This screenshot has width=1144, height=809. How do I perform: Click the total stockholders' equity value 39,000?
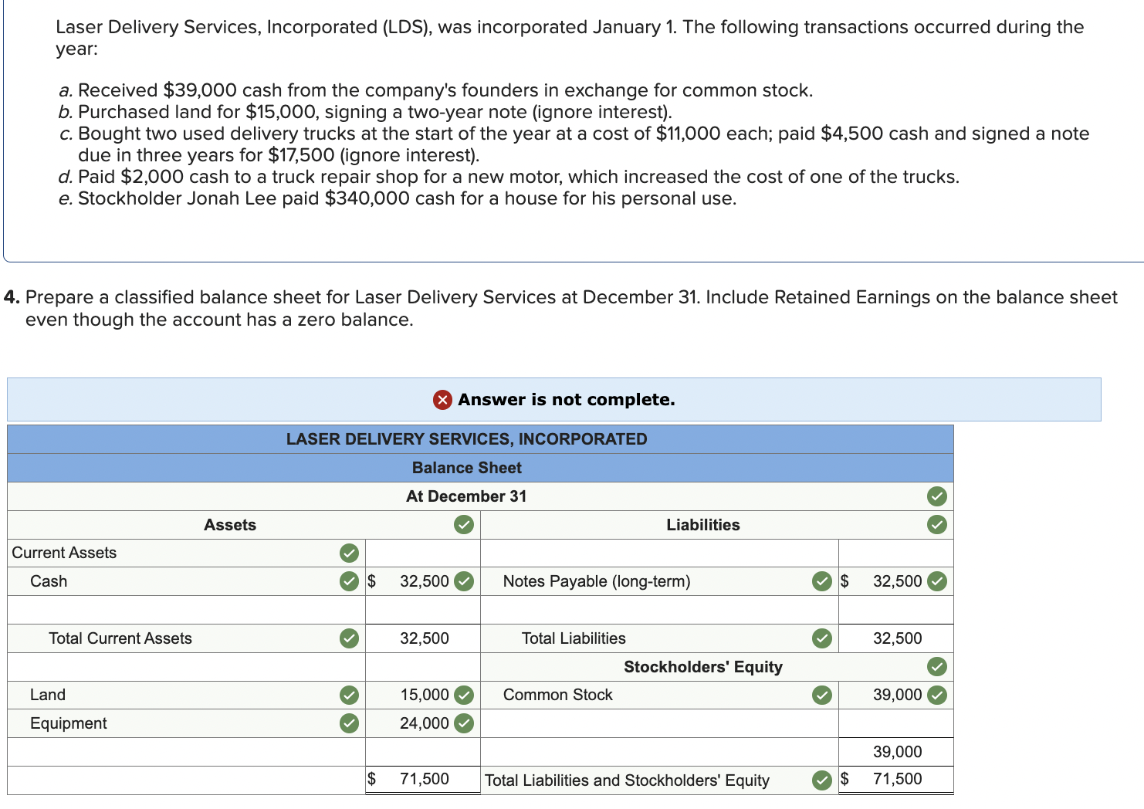click(x=897, y=752)
